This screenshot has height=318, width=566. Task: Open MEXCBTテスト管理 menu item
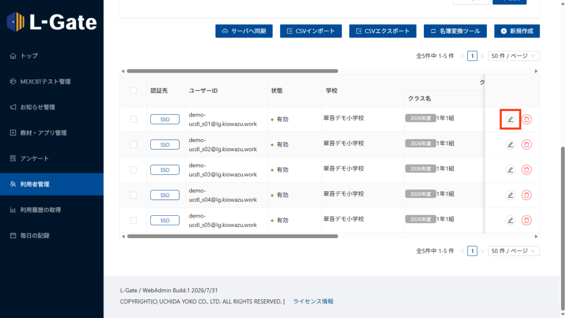click(x=51, y=82)
